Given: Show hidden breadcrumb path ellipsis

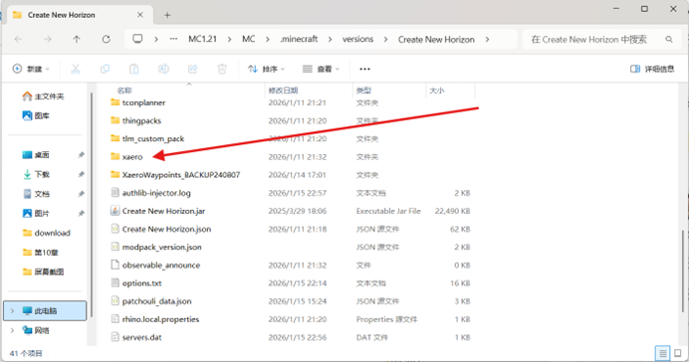Looking at the screenshot, I should coord(173,39).
